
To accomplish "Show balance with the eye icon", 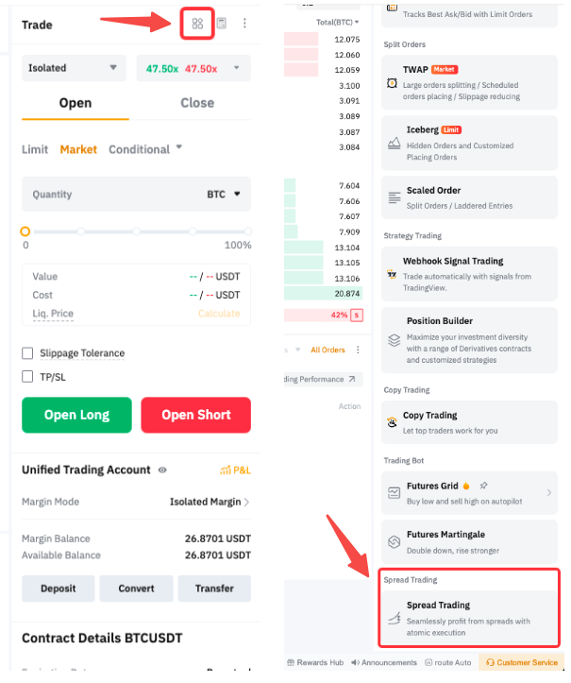I will pyautogui.click(x=163, y=470).
